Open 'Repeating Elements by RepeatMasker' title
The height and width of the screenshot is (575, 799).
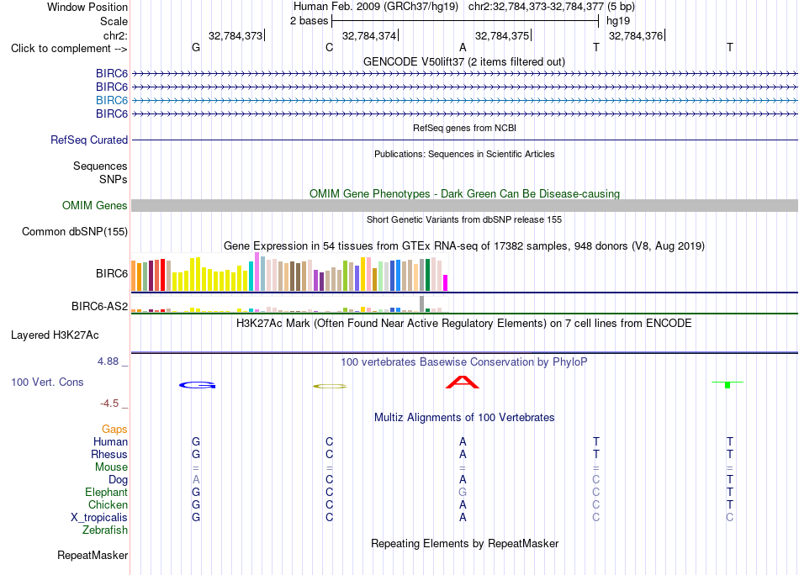pyautogui.click(x=465, y=543)
